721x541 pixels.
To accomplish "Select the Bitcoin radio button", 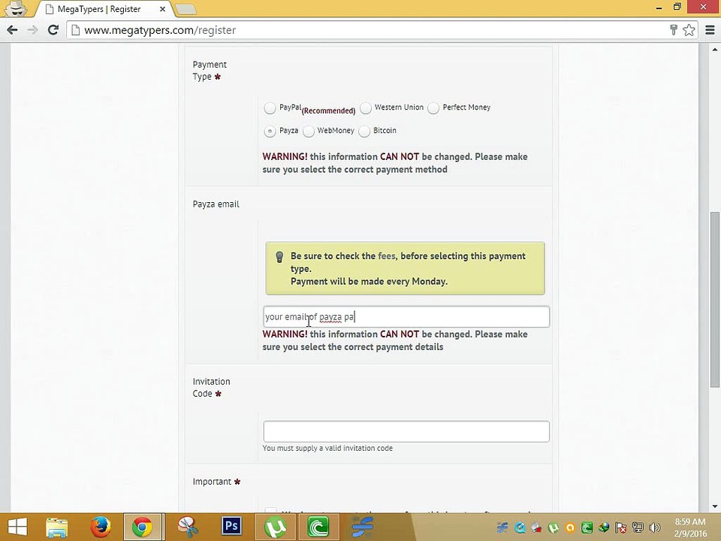I will (x=364, y=131).
